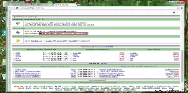The image size is (188, 93).
Task: Close the Яндекс tab with its X
Action: 52,5
